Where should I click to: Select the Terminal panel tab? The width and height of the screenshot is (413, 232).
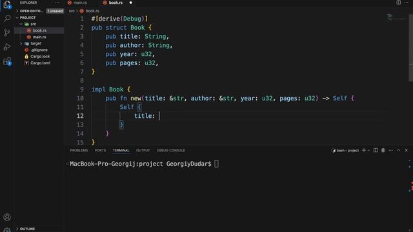coord(121,150)
